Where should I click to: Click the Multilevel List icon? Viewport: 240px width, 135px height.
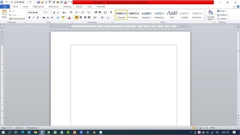(89, 12)
